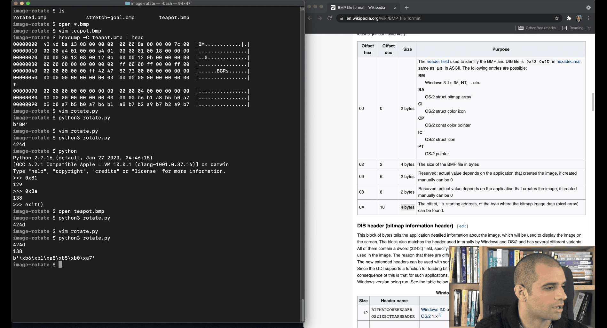Open the Reading List

click(x=577, y=28)
